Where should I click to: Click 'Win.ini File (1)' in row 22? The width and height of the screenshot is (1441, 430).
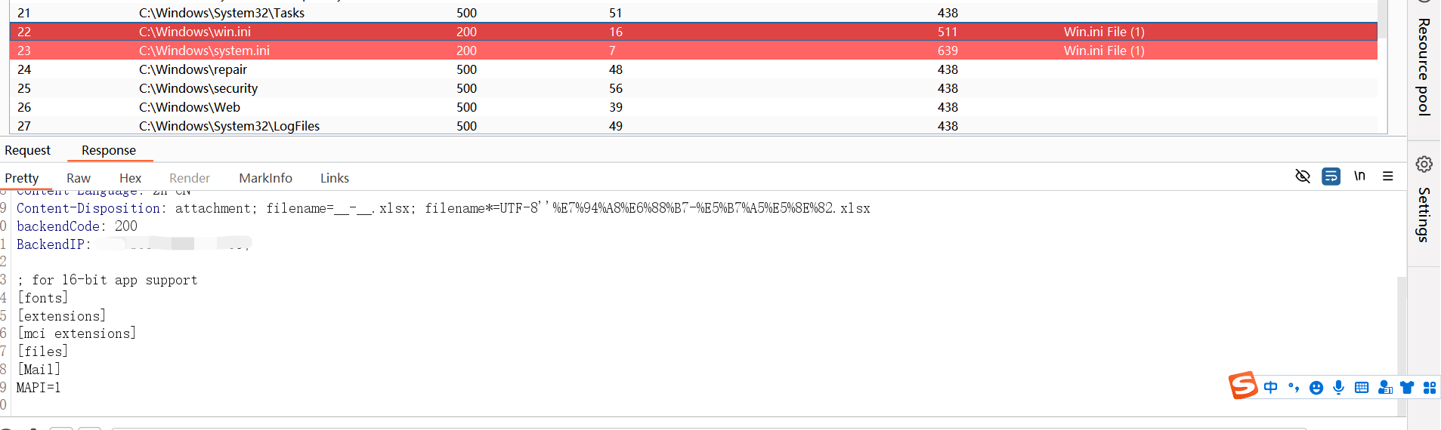tap(1104, 32)
